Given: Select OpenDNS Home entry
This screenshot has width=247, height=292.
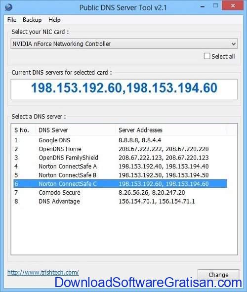Looking at the screenshot, I should click(120, 149).
